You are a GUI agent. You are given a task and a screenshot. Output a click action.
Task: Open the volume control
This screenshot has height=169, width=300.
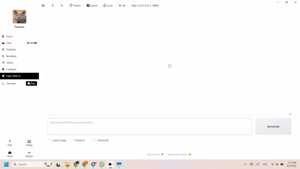tap(277, 164)
